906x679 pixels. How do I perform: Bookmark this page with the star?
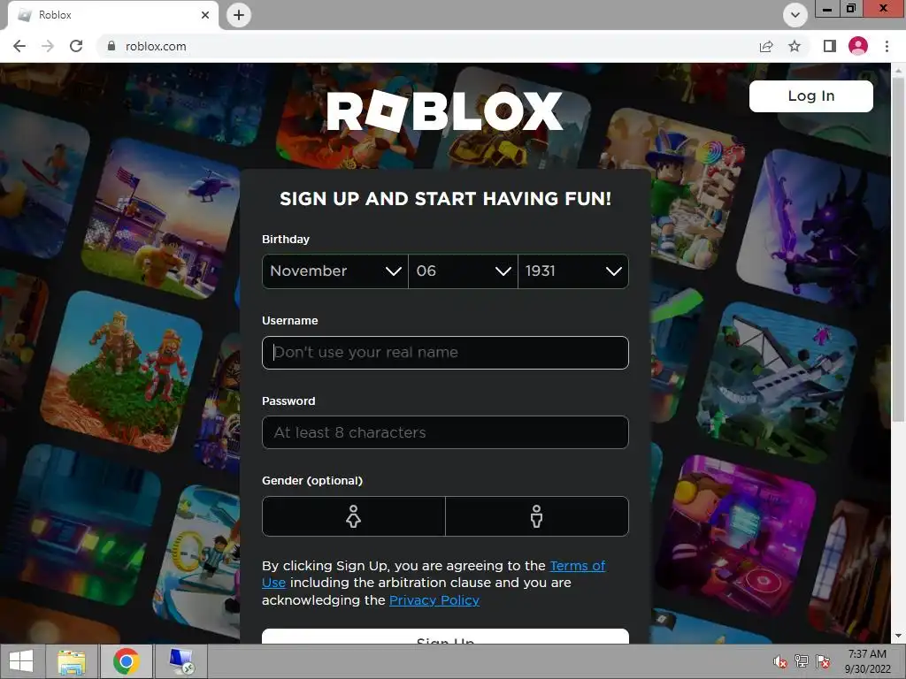(795, 46)
